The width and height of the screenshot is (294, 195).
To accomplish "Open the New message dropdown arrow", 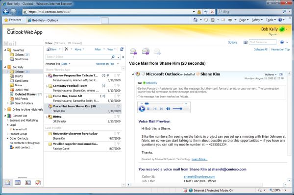I will pyautogui.click(x=60, y=49).
